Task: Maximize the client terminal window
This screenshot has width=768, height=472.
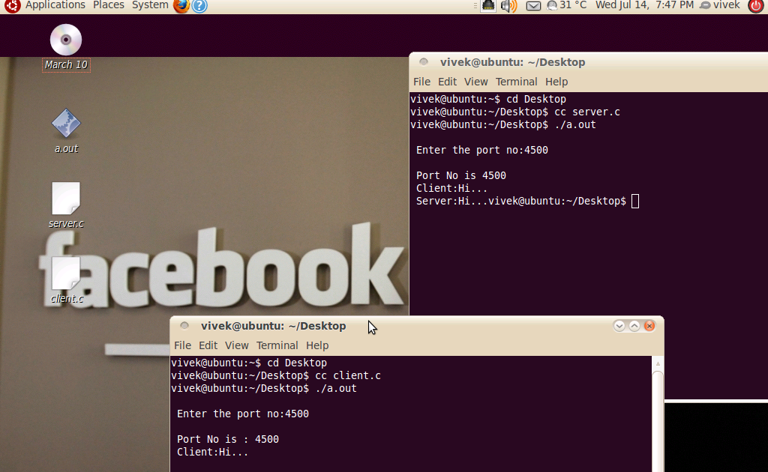Action: pyautogui.click(x=634, y=326)
